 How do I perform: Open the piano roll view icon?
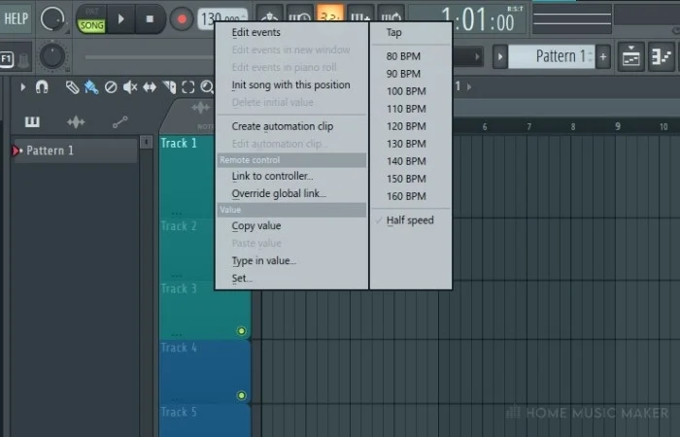(x=662, y=56)
